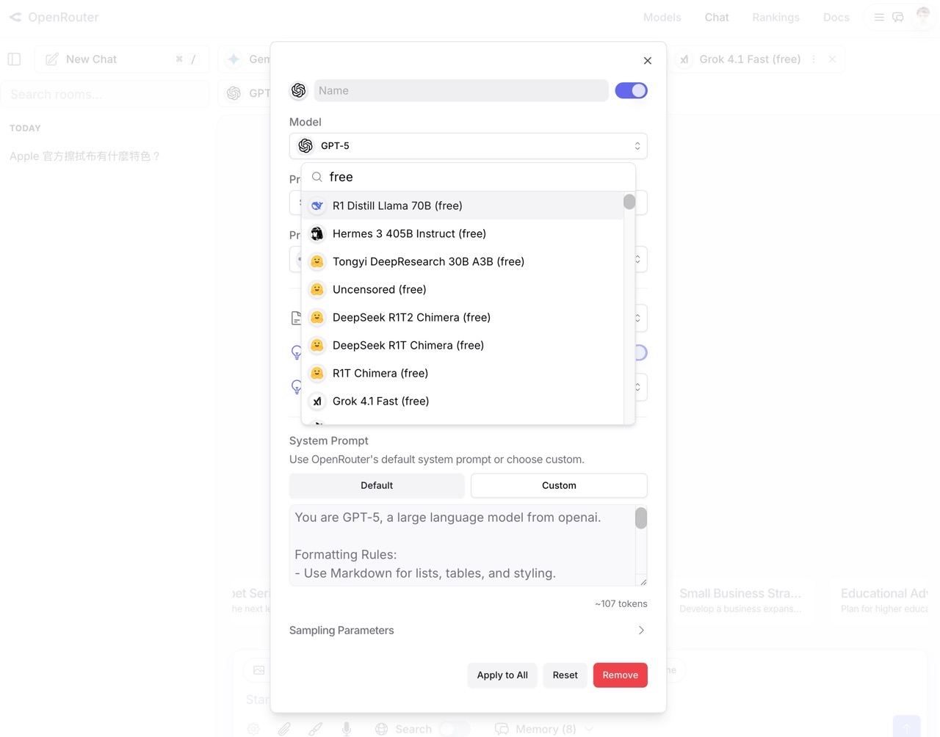This screenshot has width=940, height=737.
Task: Choose Hermes 3 405B Instruct (free)
Action: (409, 233)
